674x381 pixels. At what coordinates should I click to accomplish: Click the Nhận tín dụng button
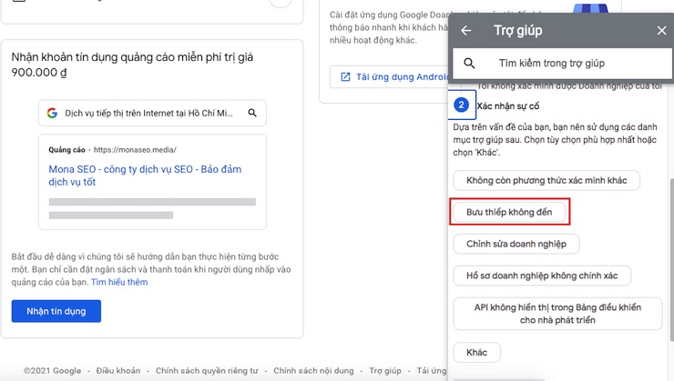[56, 311]
